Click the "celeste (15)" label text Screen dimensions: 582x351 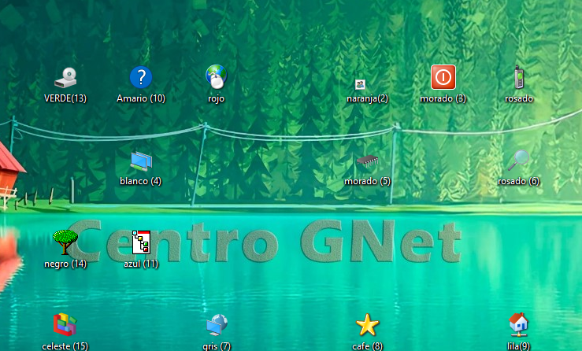point(65,346)
